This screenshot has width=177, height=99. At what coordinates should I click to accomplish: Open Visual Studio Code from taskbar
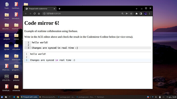tap(14, 97)
